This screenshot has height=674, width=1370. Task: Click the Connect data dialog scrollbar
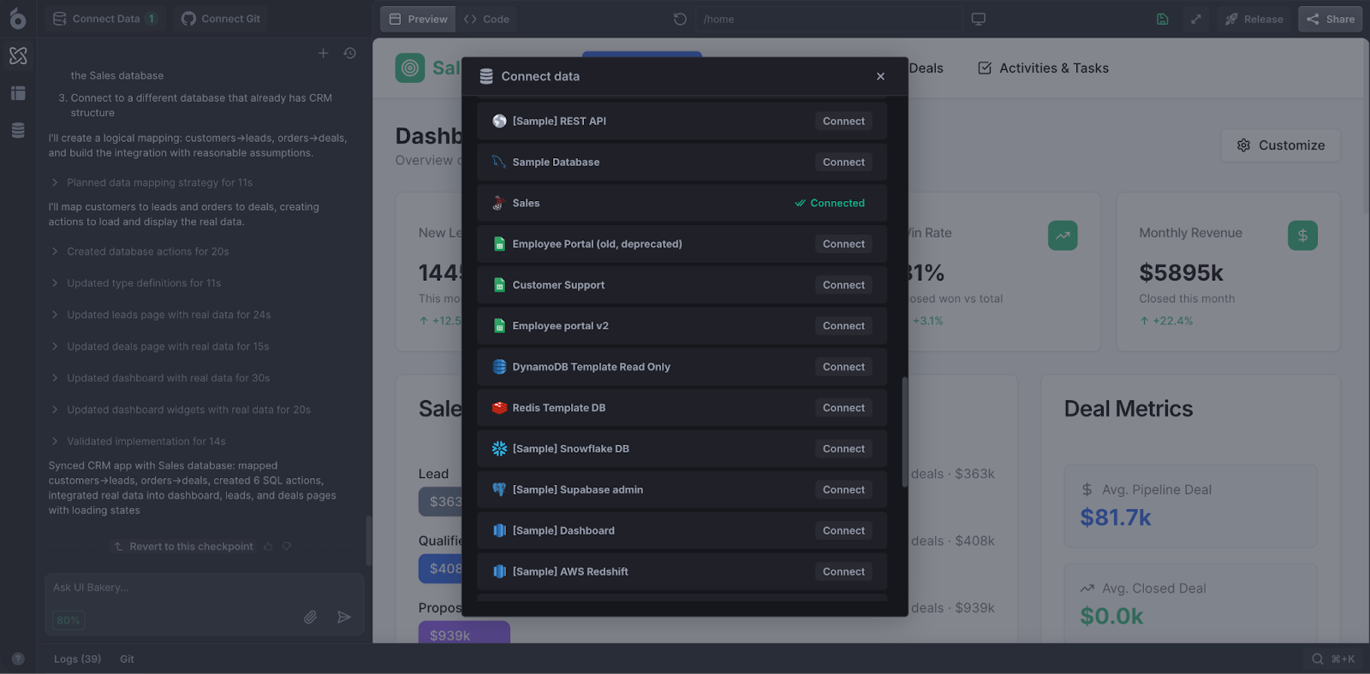pos(904,432)
